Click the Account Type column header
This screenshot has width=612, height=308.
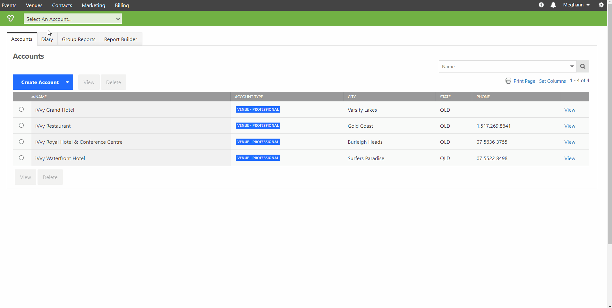pyautogui.click(x=249, y=97)
